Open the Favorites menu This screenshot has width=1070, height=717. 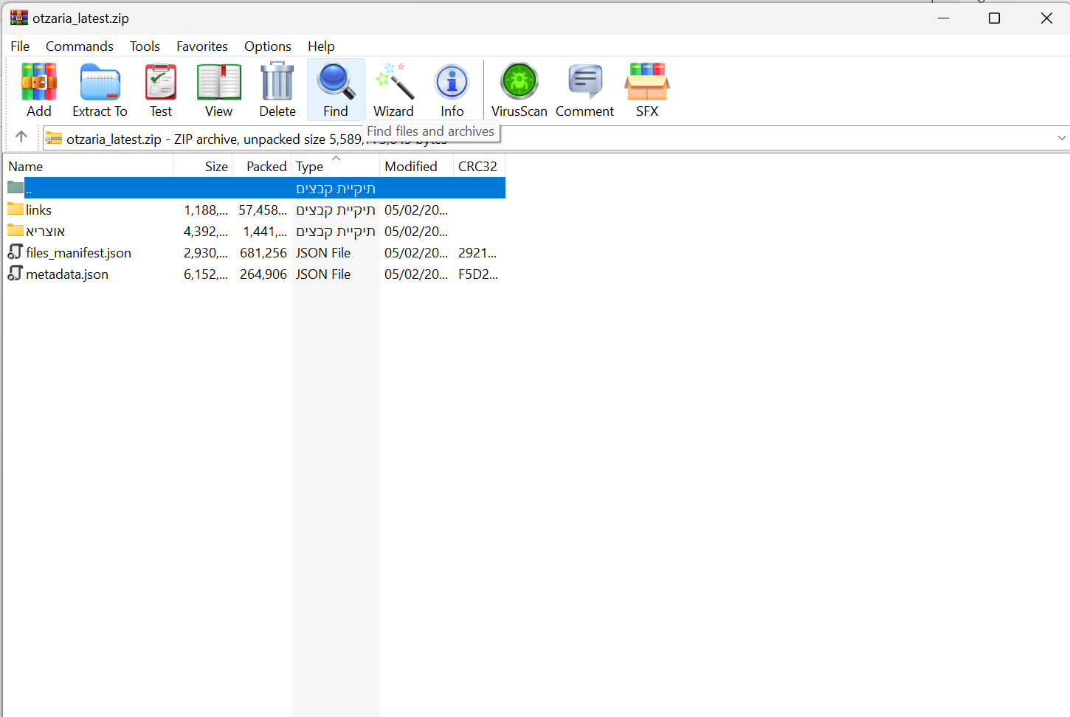pyautogui.click(x=201, y=46)
